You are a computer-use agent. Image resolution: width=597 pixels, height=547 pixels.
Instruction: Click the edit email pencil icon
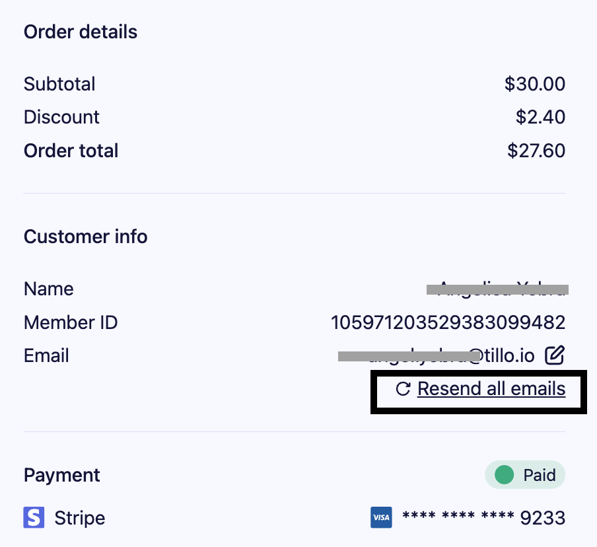point(555,355)
